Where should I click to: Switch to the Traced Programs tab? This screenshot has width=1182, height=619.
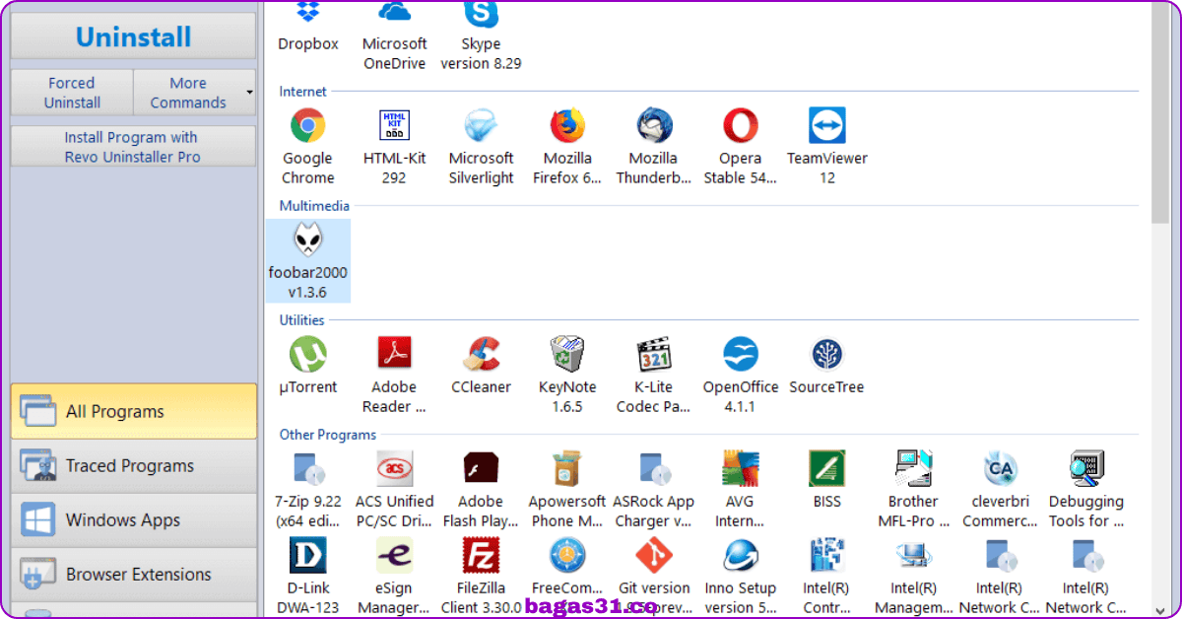pyautogui.click(x=133, y=465)
